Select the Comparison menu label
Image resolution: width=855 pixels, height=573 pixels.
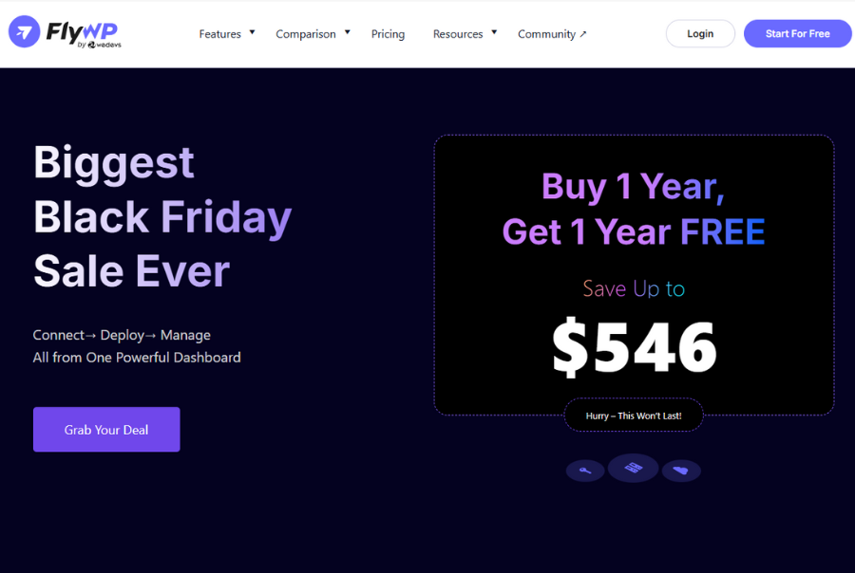coord(306,34)
